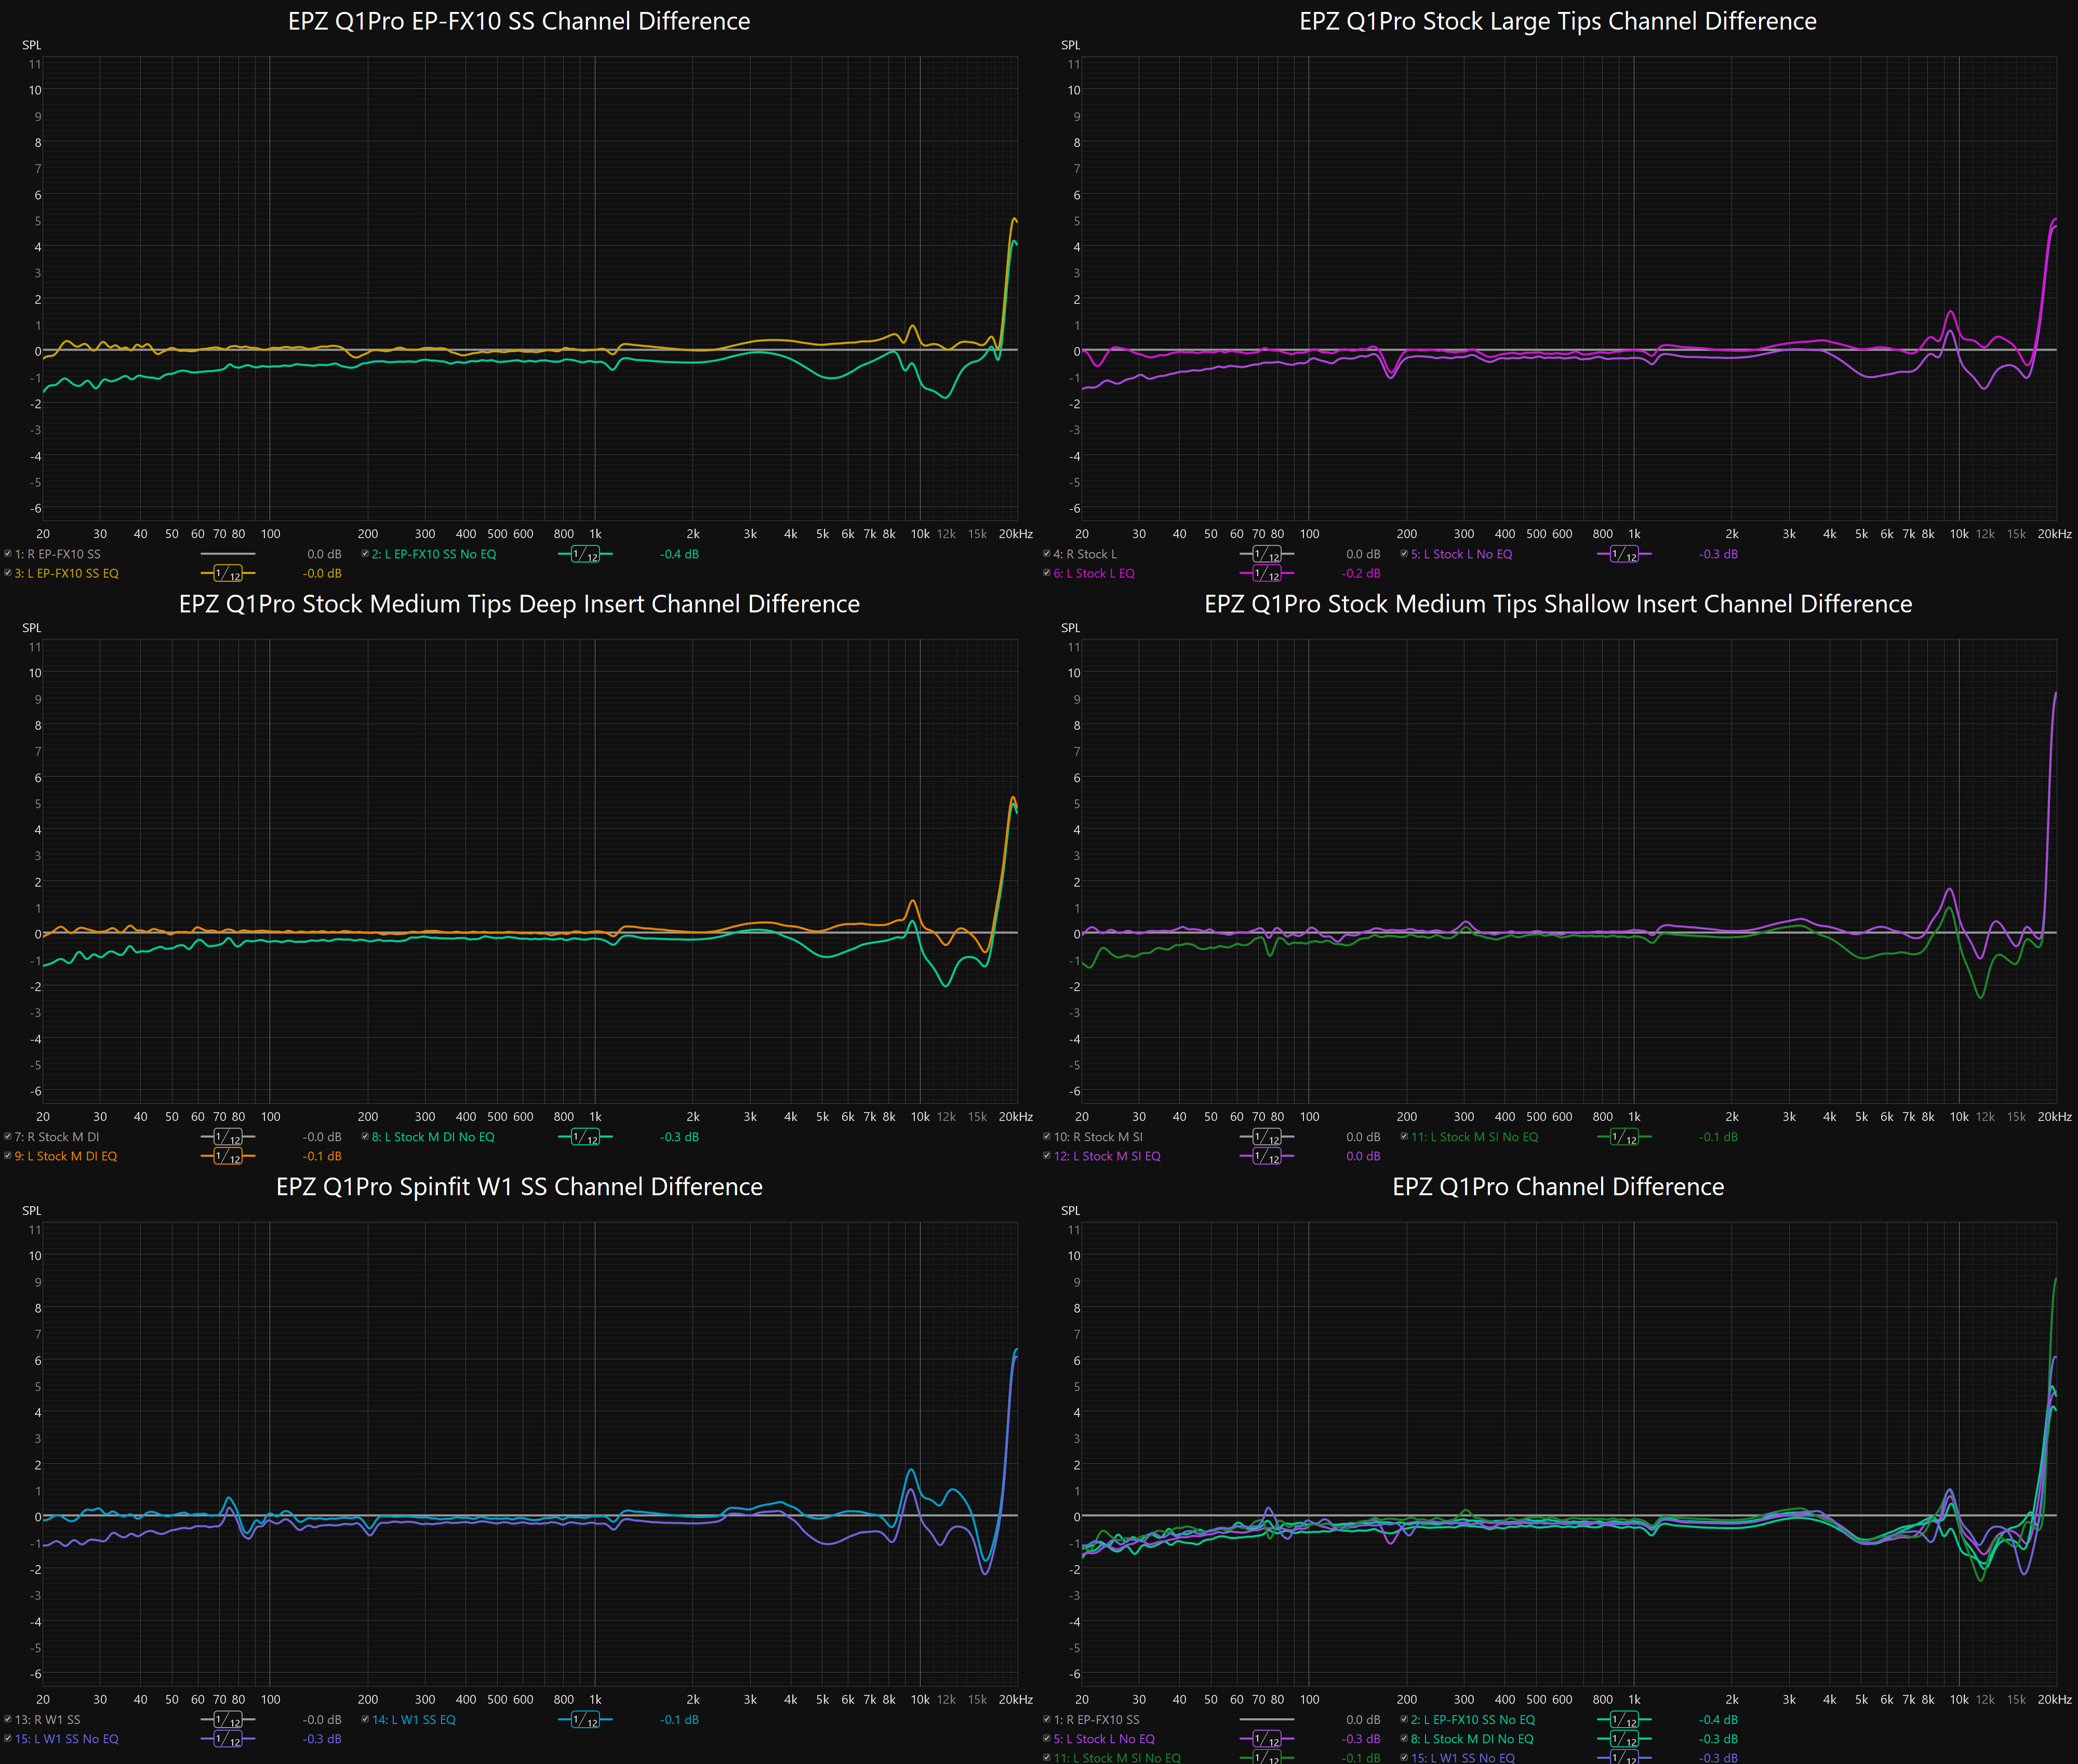Click 1/12 icon of 2: L EP-FX10 SS No EQ in combined Channel Difference graph
The height and width of the screenshot is (1764, 2078).
pos(1624,1720)
